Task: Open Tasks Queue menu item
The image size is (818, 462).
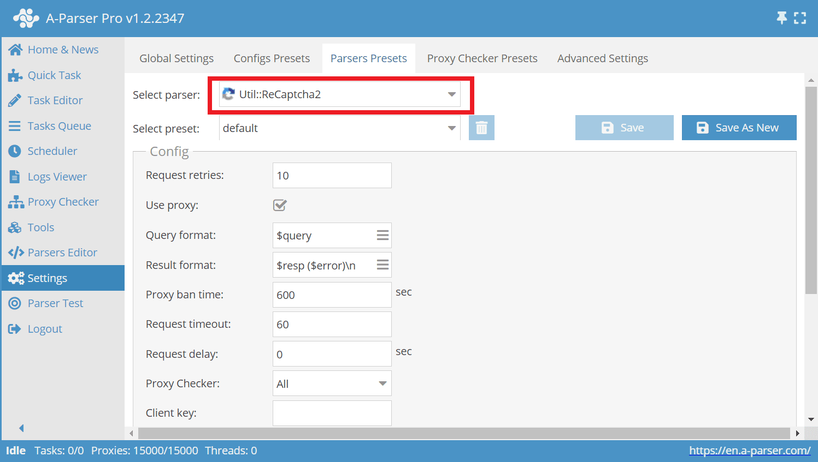Action: [x=63, y=126]
